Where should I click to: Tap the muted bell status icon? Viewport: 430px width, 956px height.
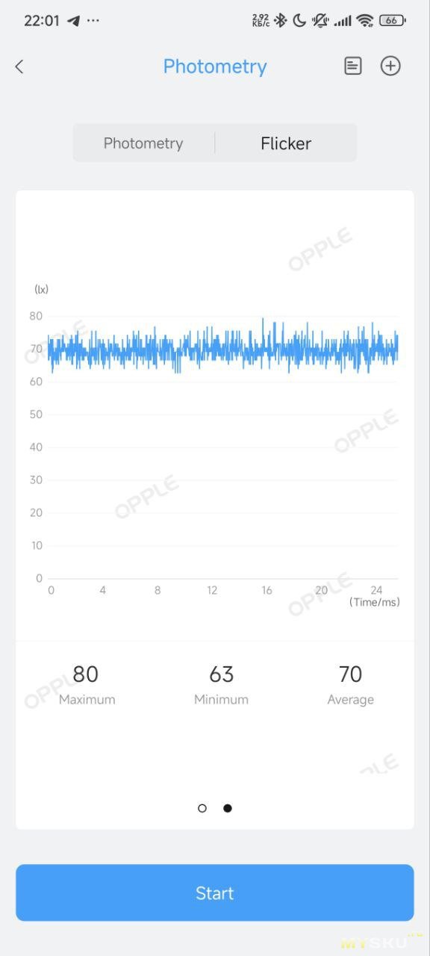pos(320,20)
